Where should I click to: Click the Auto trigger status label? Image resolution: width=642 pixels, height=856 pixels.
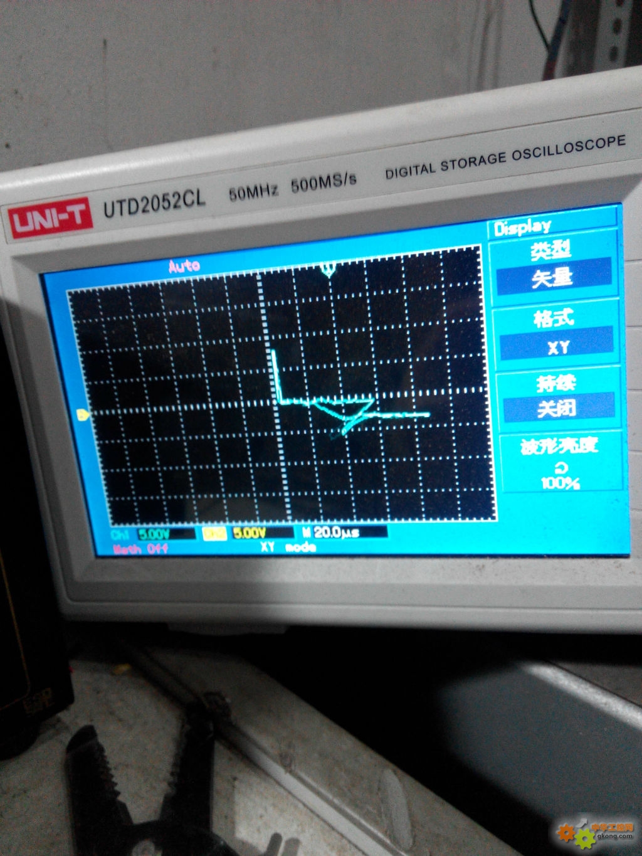(184, 266)
